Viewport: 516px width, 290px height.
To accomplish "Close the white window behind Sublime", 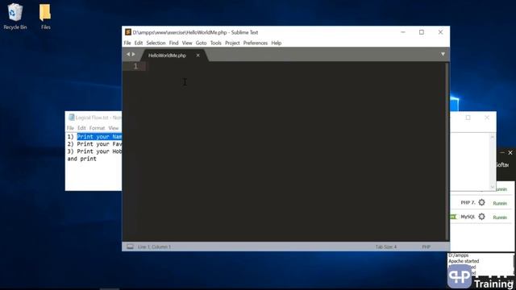I will [x=487, y=118].
